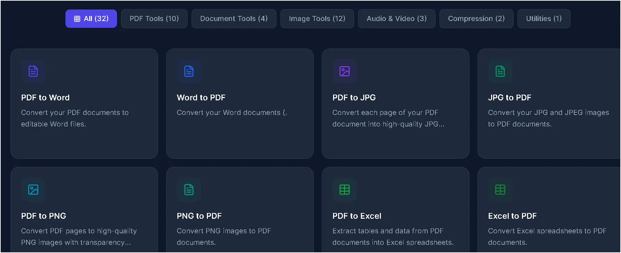Click the PDF to JPG image icon
The image size is (621, 253).
(x=345, y=71)
